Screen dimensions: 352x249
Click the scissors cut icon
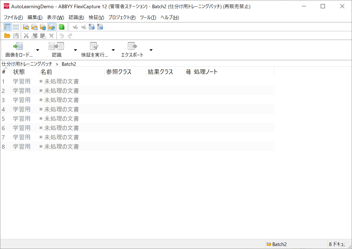(26, 36)
